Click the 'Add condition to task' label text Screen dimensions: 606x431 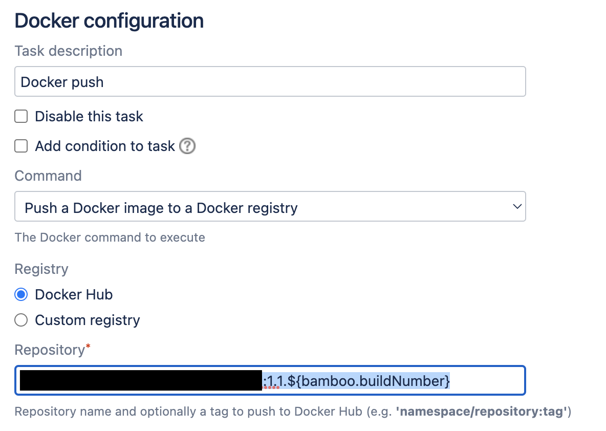point(105,146)
